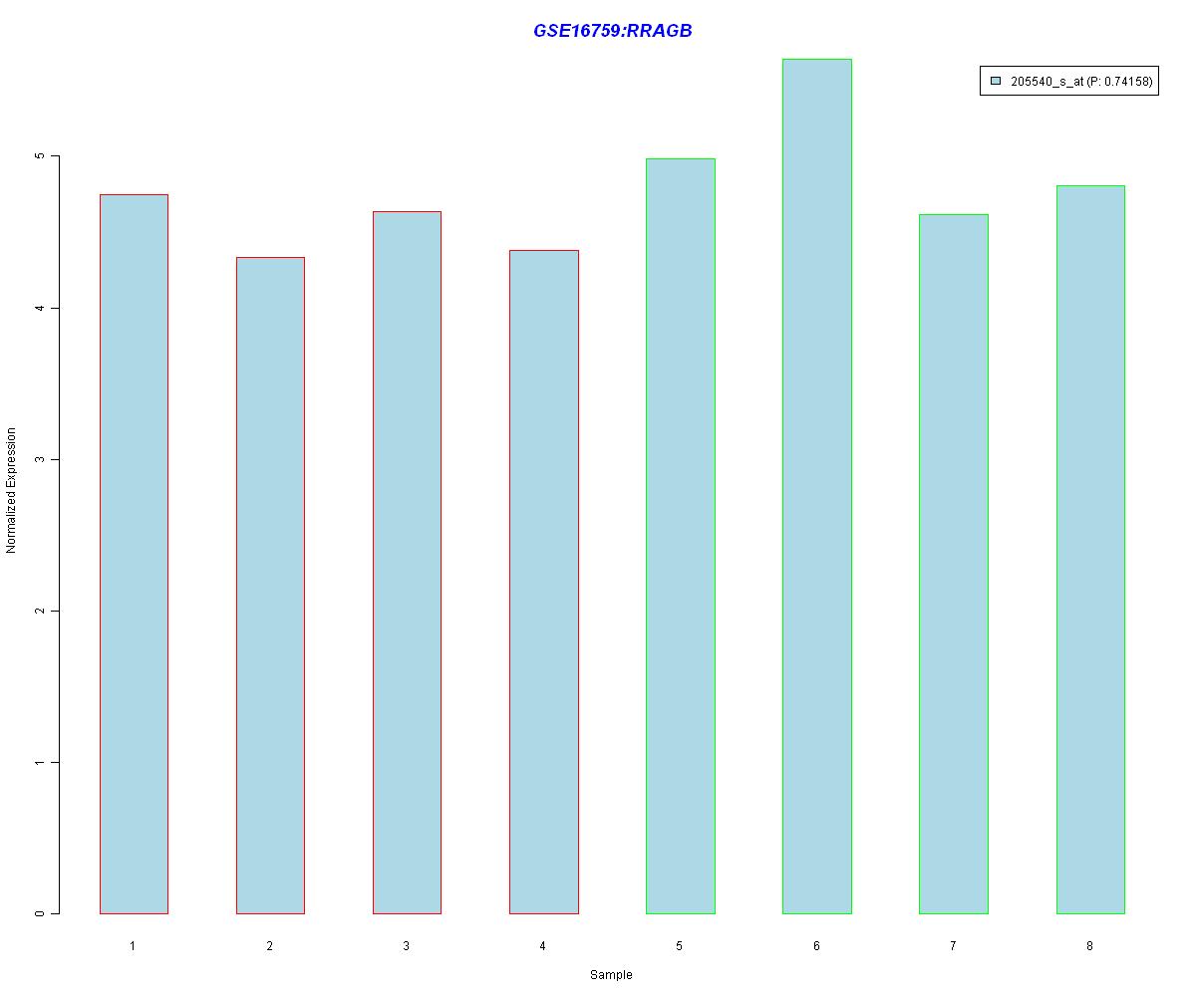Select the green-outlined bar for sample 5

pyautogui.click(x=681, y=536)
